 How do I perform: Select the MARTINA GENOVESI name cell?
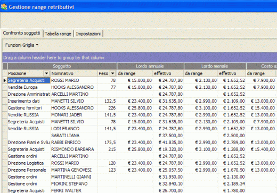74,170
